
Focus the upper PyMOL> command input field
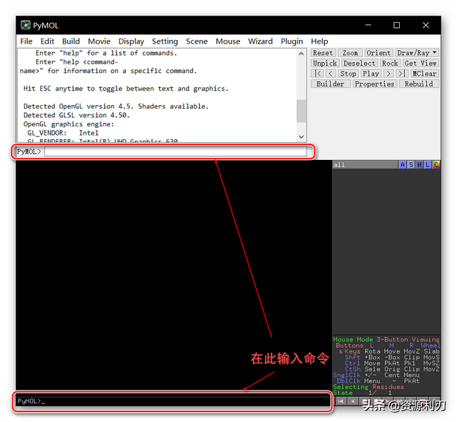pyautogui.click(x=176, y=151)
